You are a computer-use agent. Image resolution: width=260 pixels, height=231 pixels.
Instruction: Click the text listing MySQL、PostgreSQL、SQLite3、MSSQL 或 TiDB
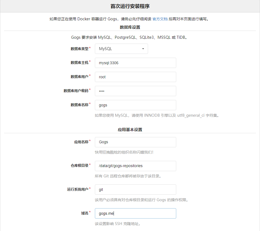129,37
